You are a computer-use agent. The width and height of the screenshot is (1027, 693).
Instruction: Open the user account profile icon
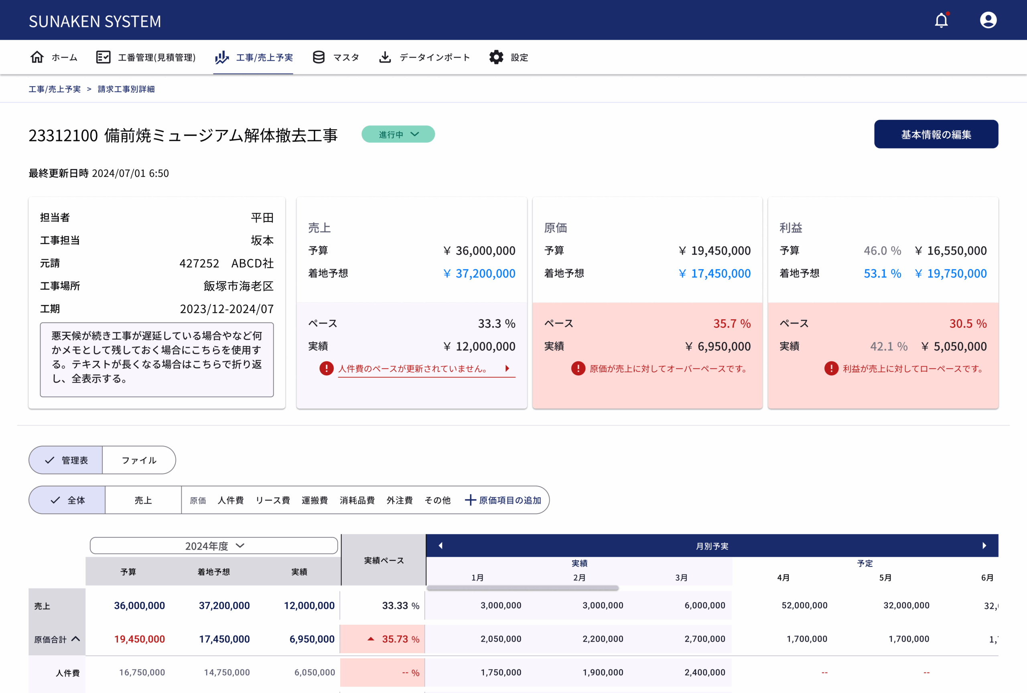(x=988, y=20)
